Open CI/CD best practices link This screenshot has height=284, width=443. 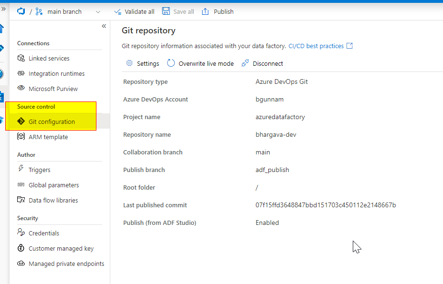[x=316, y=46]
